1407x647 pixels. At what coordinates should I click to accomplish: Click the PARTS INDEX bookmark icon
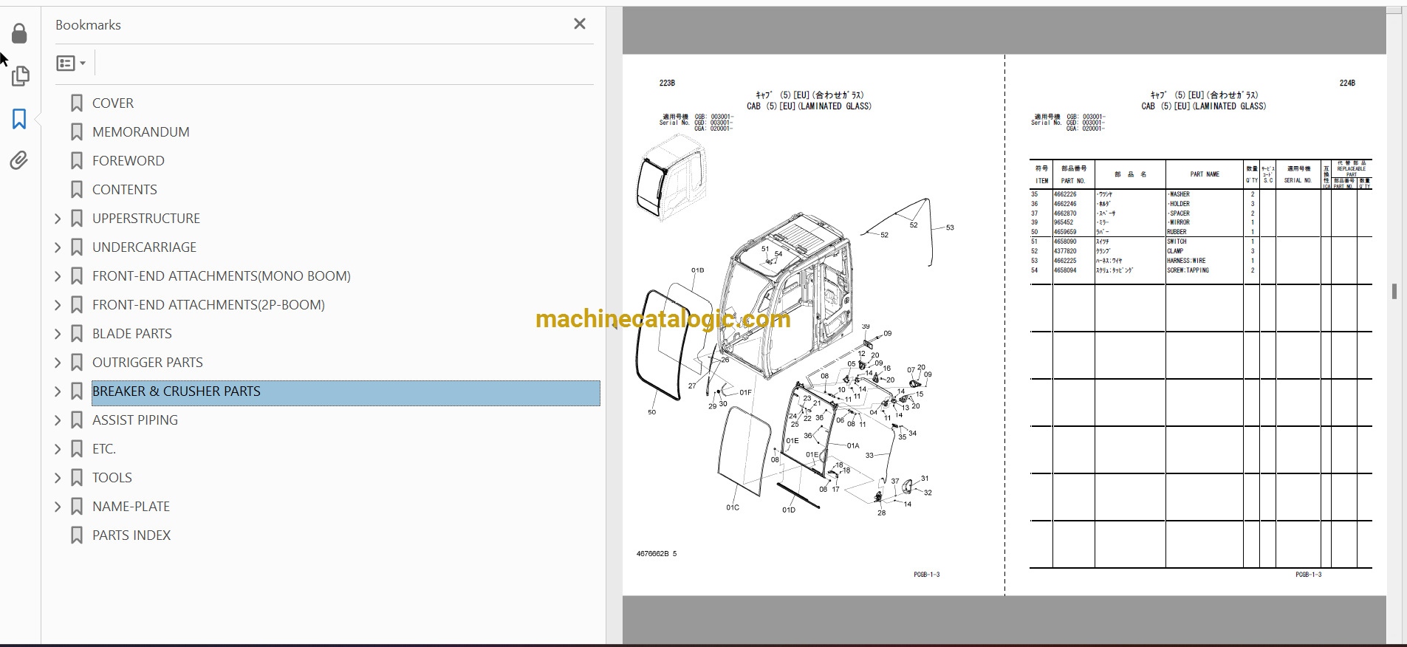[x=77, y=535]
